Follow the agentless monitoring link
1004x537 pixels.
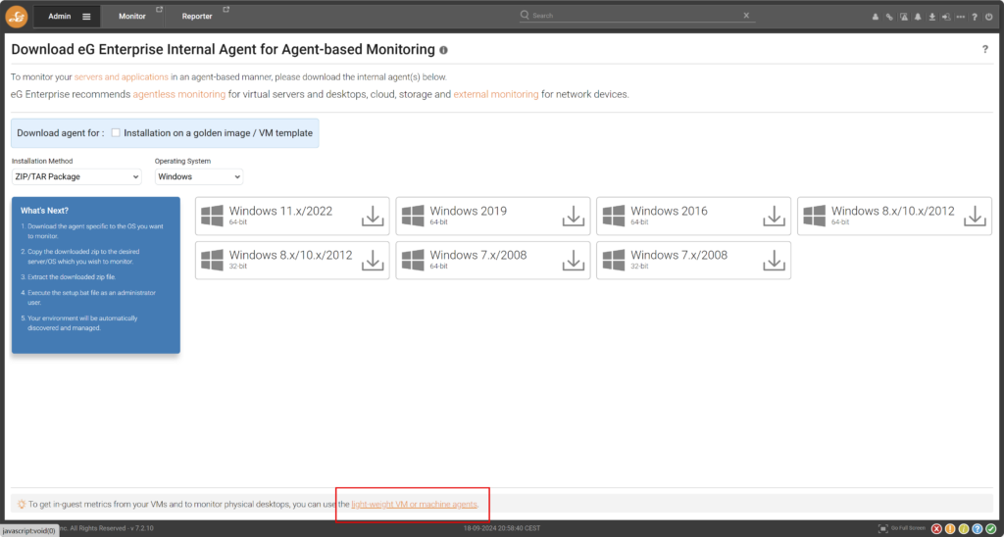tap(179, 95)
